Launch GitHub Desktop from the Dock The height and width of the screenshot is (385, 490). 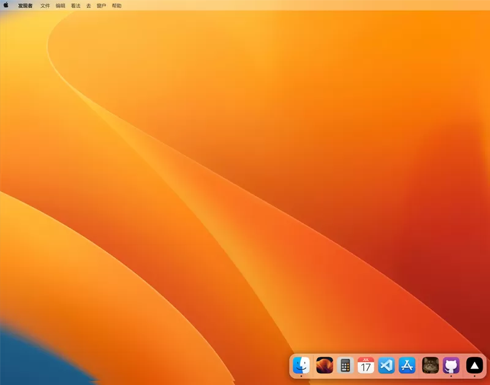(451, 365)
